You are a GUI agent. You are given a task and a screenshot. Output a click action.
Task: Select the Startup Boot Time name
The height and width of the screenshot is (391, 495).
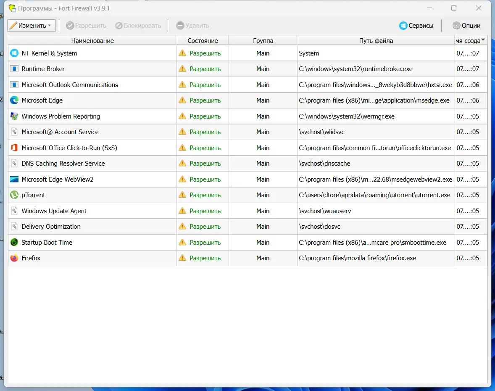(47, 242)
